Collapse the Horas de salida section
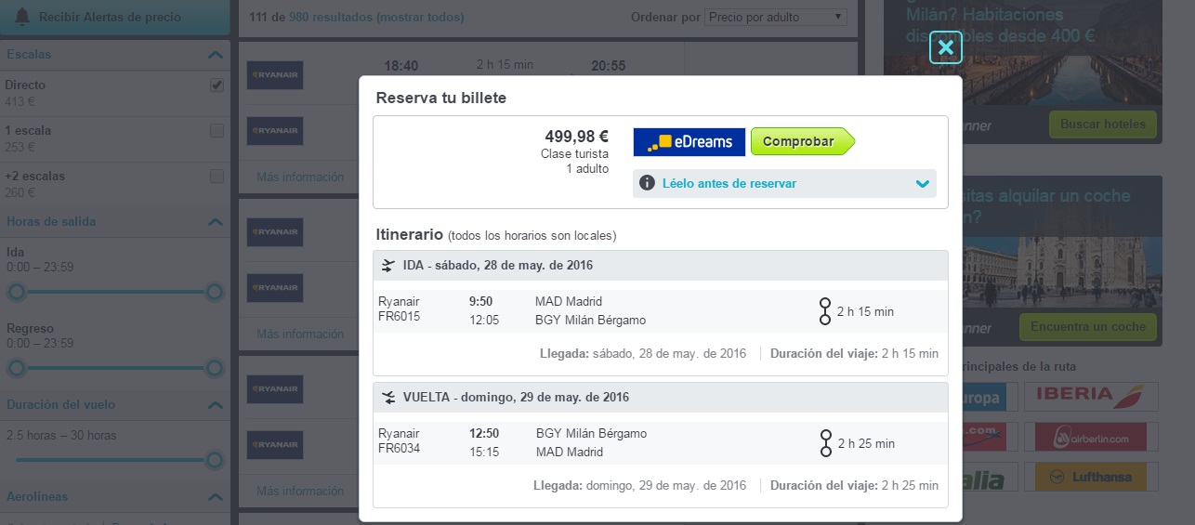 [x=216, y=222]
